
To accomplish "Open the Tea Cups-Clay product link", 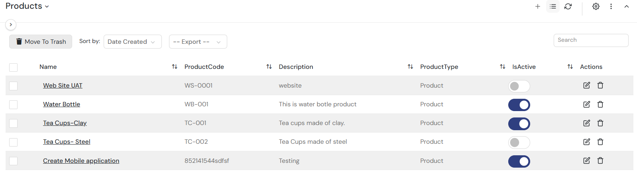I will 65,123.
